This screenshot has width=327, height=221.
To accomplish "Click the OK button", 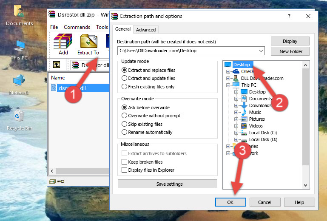I will tap(230, 202).
